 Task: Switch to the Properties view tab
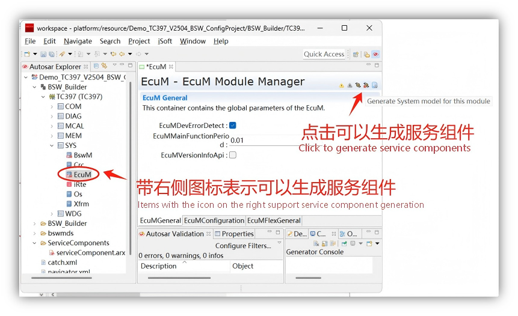pos(234,234)
